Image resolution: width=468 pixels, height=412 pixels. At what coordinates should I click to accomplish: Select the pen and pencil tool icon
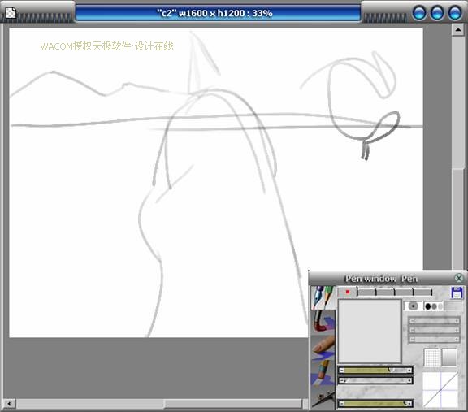pos(323,297)
